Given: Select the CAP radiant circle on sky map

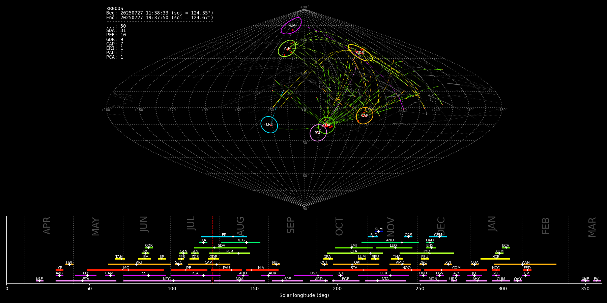Looking at the screenshot, I should [x=365, y=115].
